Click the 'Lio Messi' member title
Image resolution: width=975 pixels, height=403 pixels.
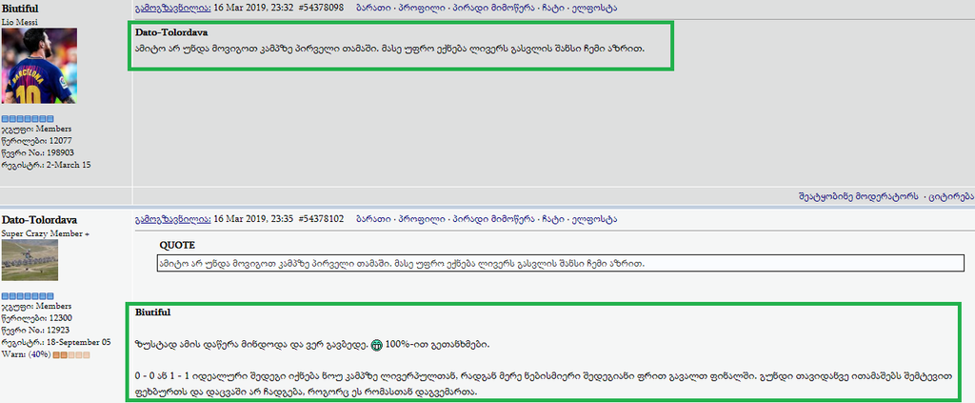point(19,22)
